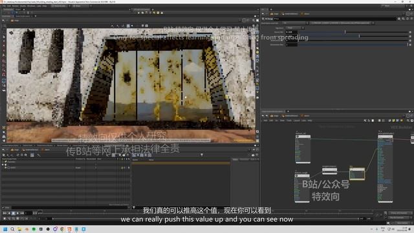Go back in the parameter pane path bar

(263, 14)
